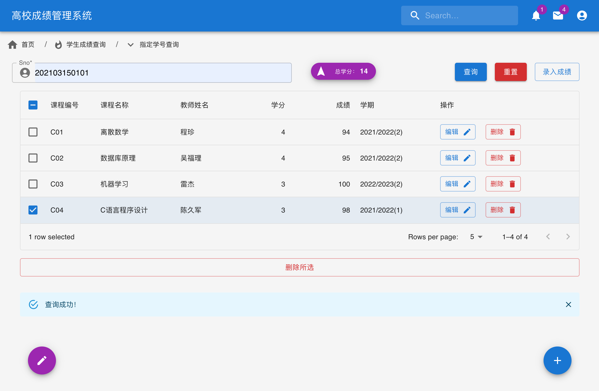Toggle the select-all header checkbox
Image resolution: width=599 pixels, height=391 pixels.
pos(33,105)
